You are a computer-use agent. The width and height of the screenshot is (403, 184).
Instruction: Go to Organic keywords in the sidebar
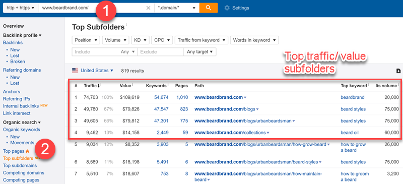point(22,130)
